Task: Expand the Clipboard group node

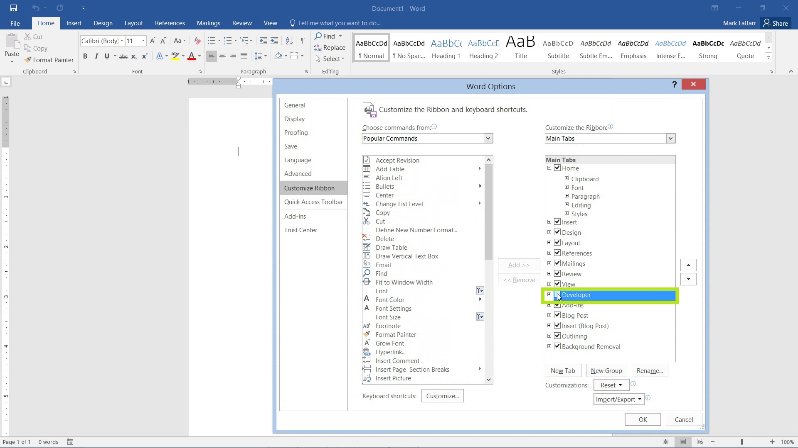Action: point(566,178)
